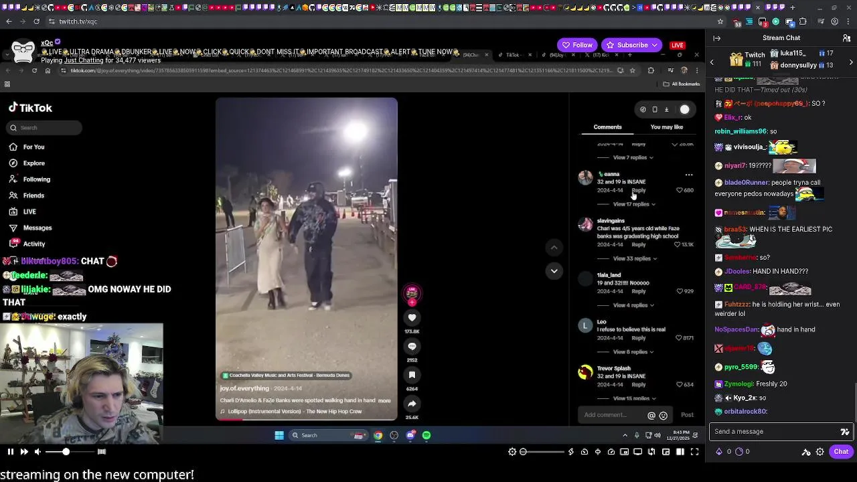Open more options on eanna's comment

689,175
